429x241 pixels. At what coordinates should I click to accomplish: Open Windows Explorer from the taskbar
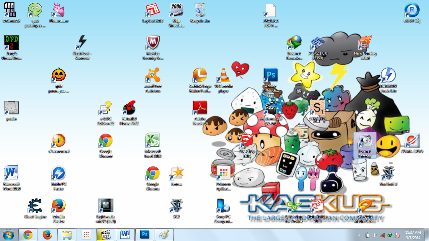point(67,235)
